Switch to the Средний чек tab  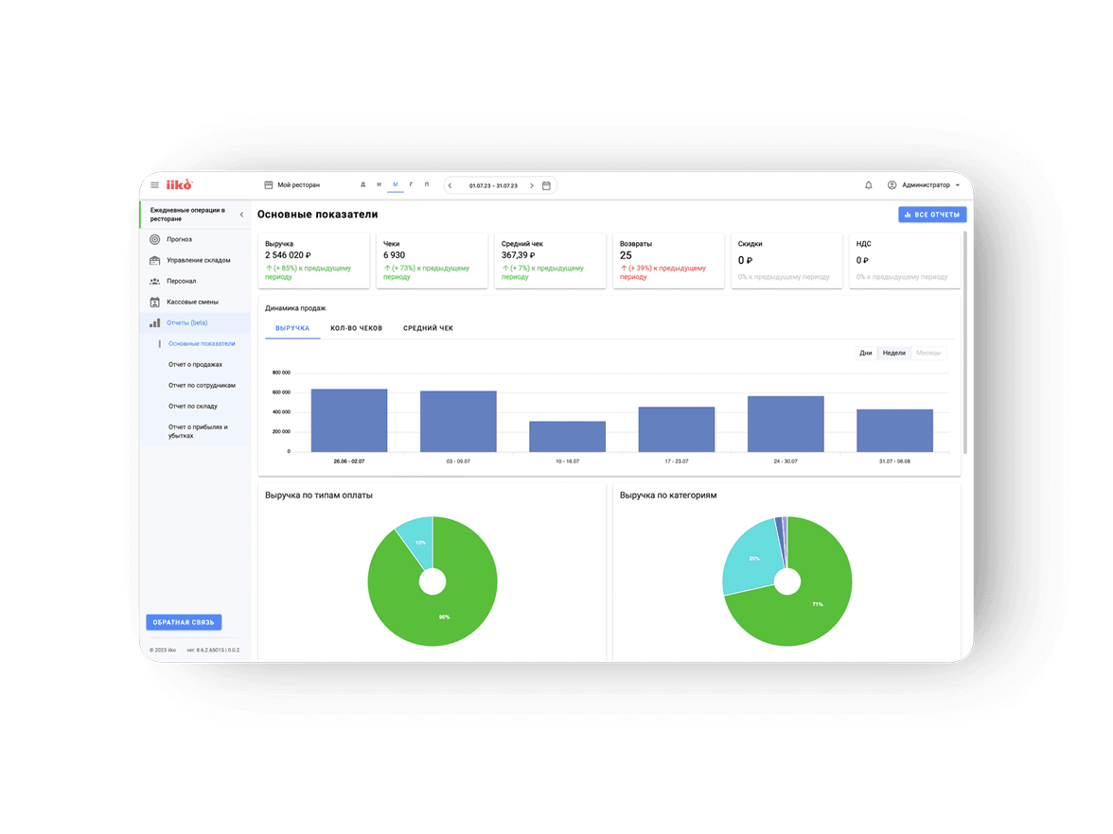pyautogui.click(x=428, y=328)
